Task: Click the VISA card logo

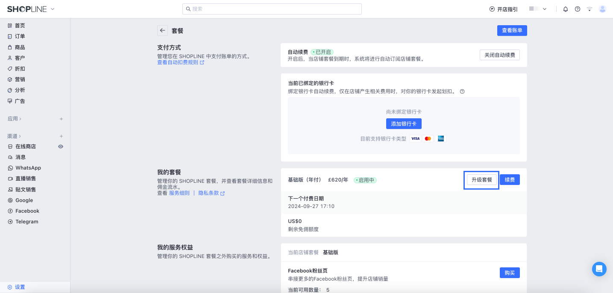Action: (x=415, y=138)
